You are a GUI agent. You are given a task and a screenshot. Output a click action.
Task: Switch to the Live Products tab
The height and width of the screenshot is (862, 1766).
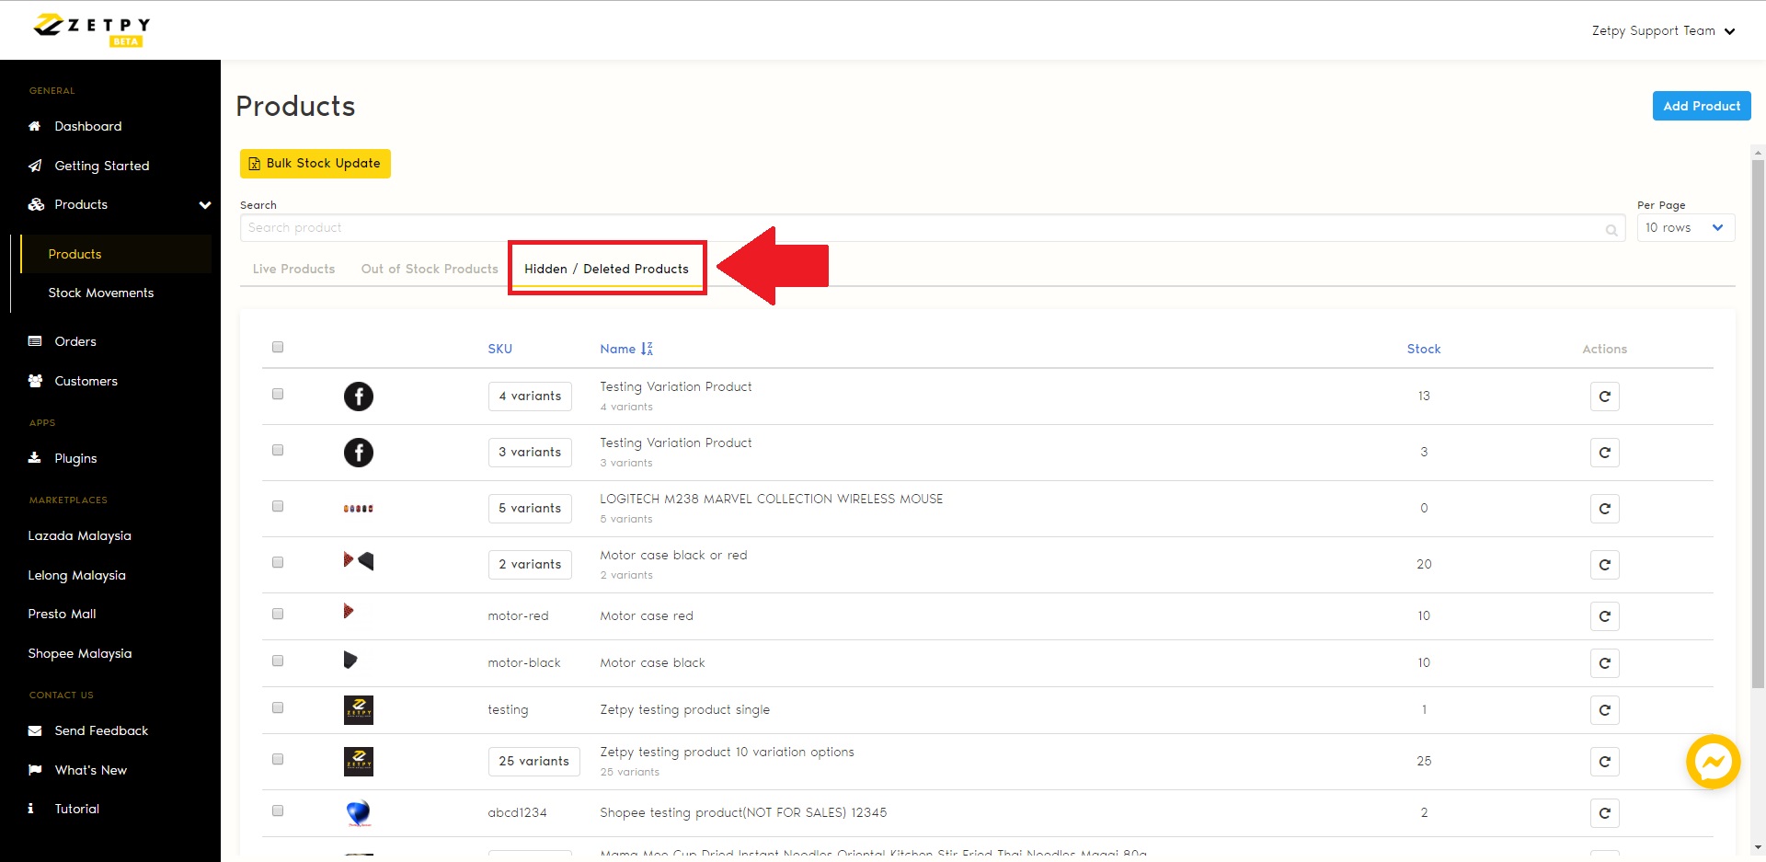point(294,269)
